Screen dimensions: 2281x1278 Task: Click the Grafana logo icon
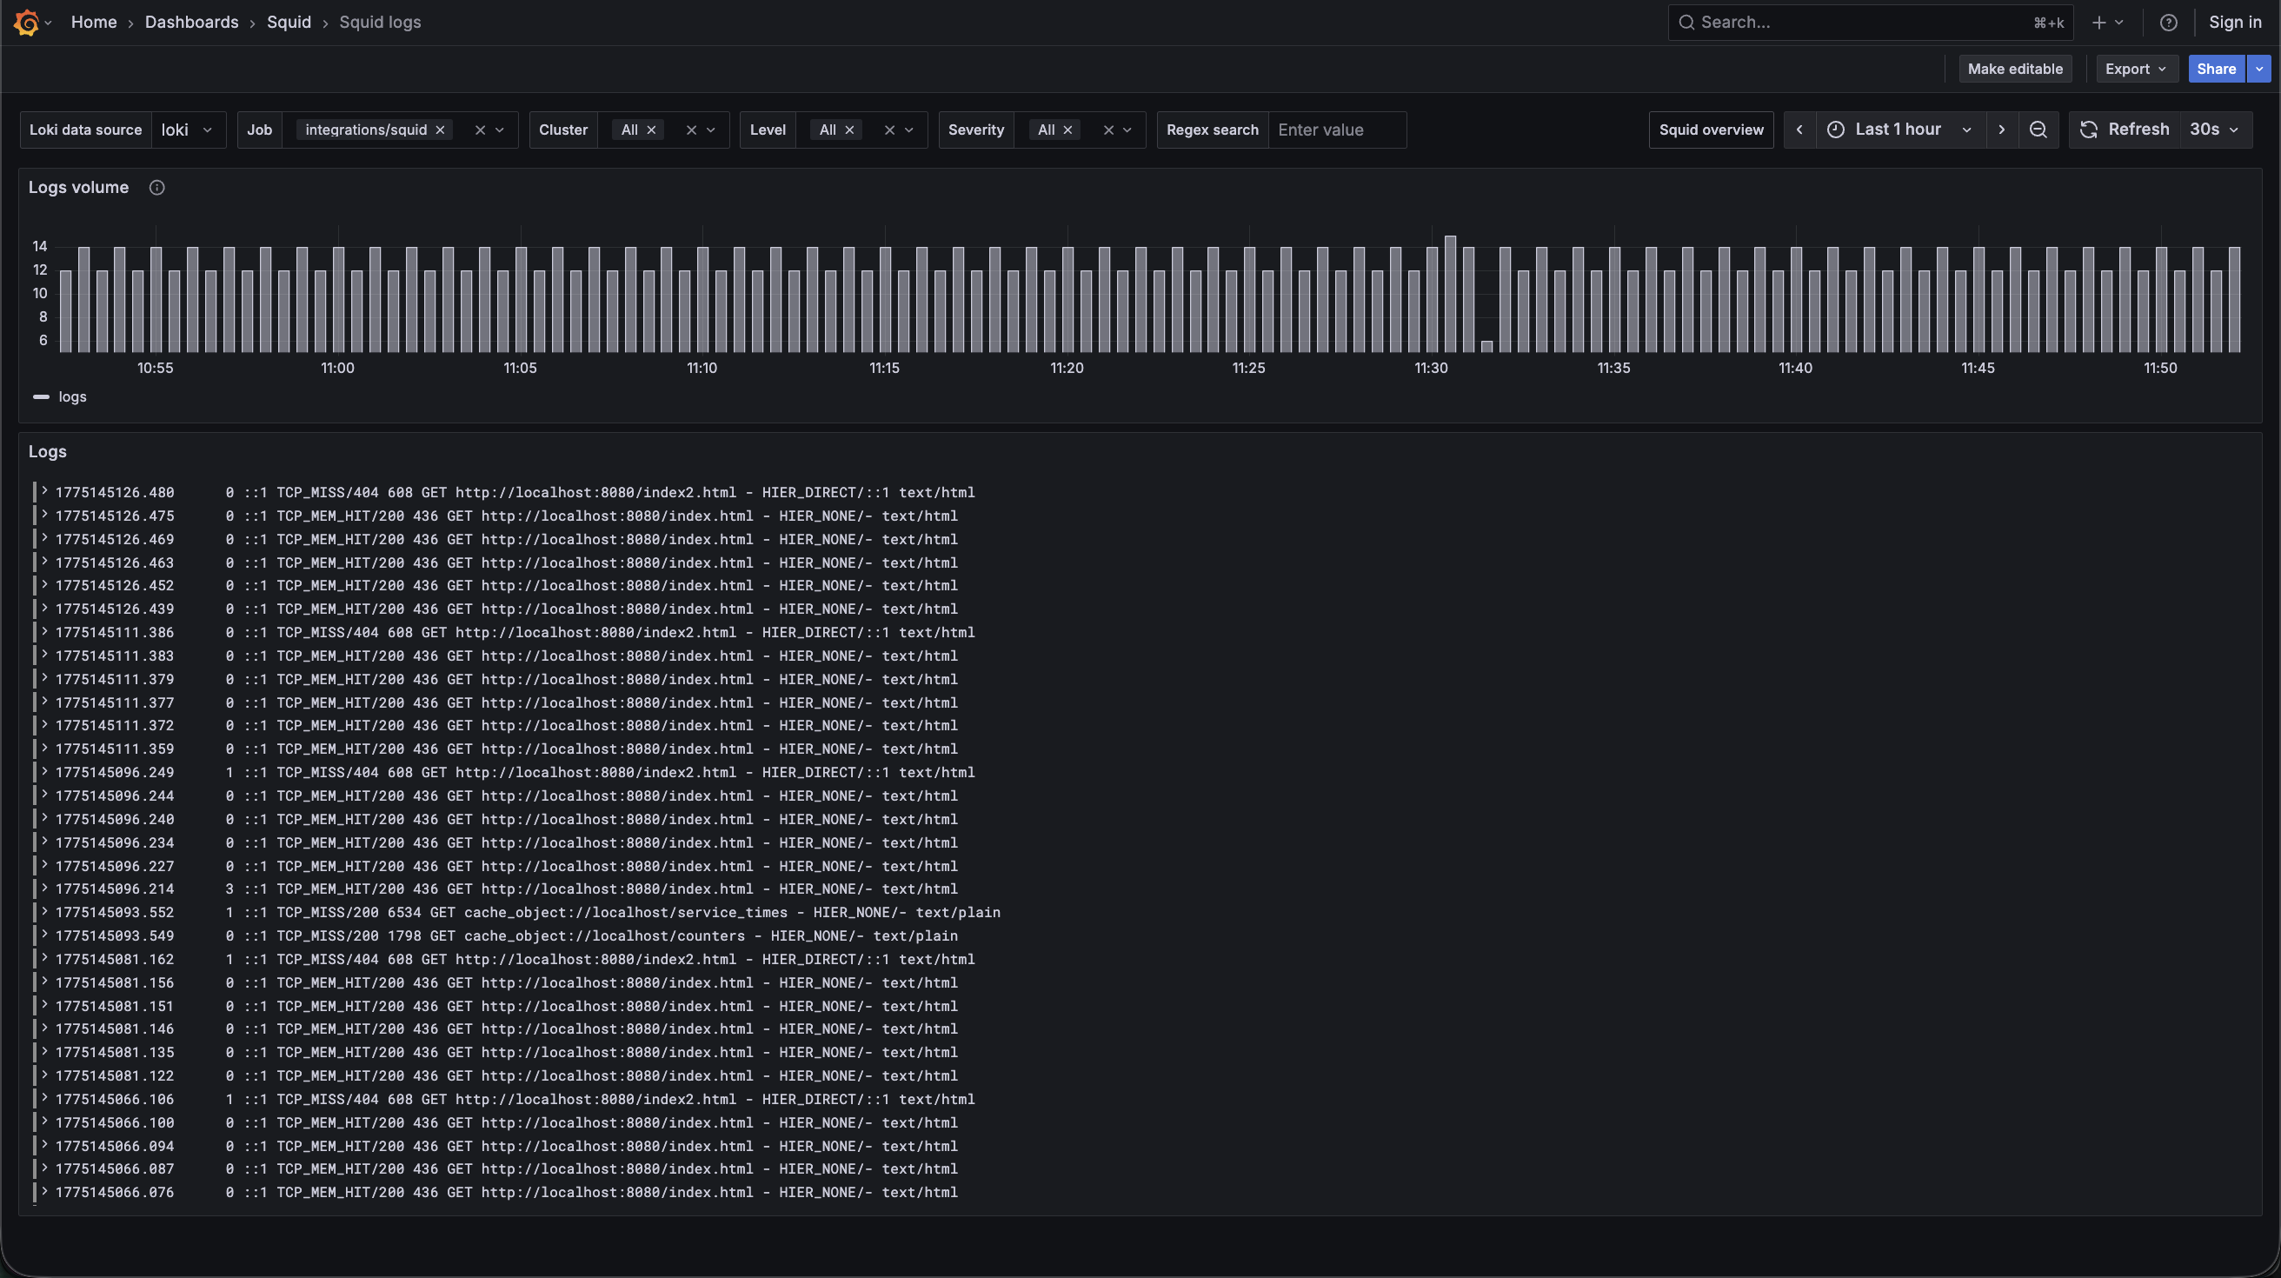click(27, 22)
